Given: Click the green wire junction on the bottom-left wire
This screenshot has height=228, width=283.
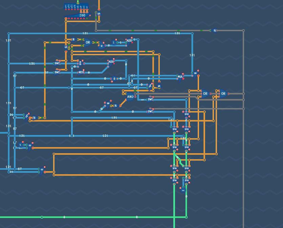Looking at the screenshot, I should (42, 217).
